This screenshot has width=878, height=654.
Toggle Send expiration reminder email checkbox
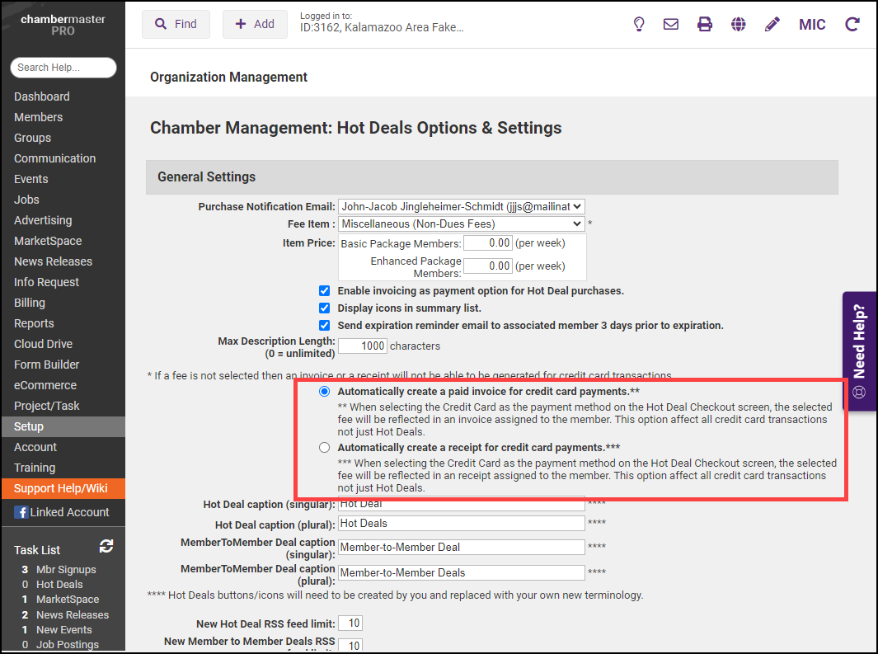(324, 325)
